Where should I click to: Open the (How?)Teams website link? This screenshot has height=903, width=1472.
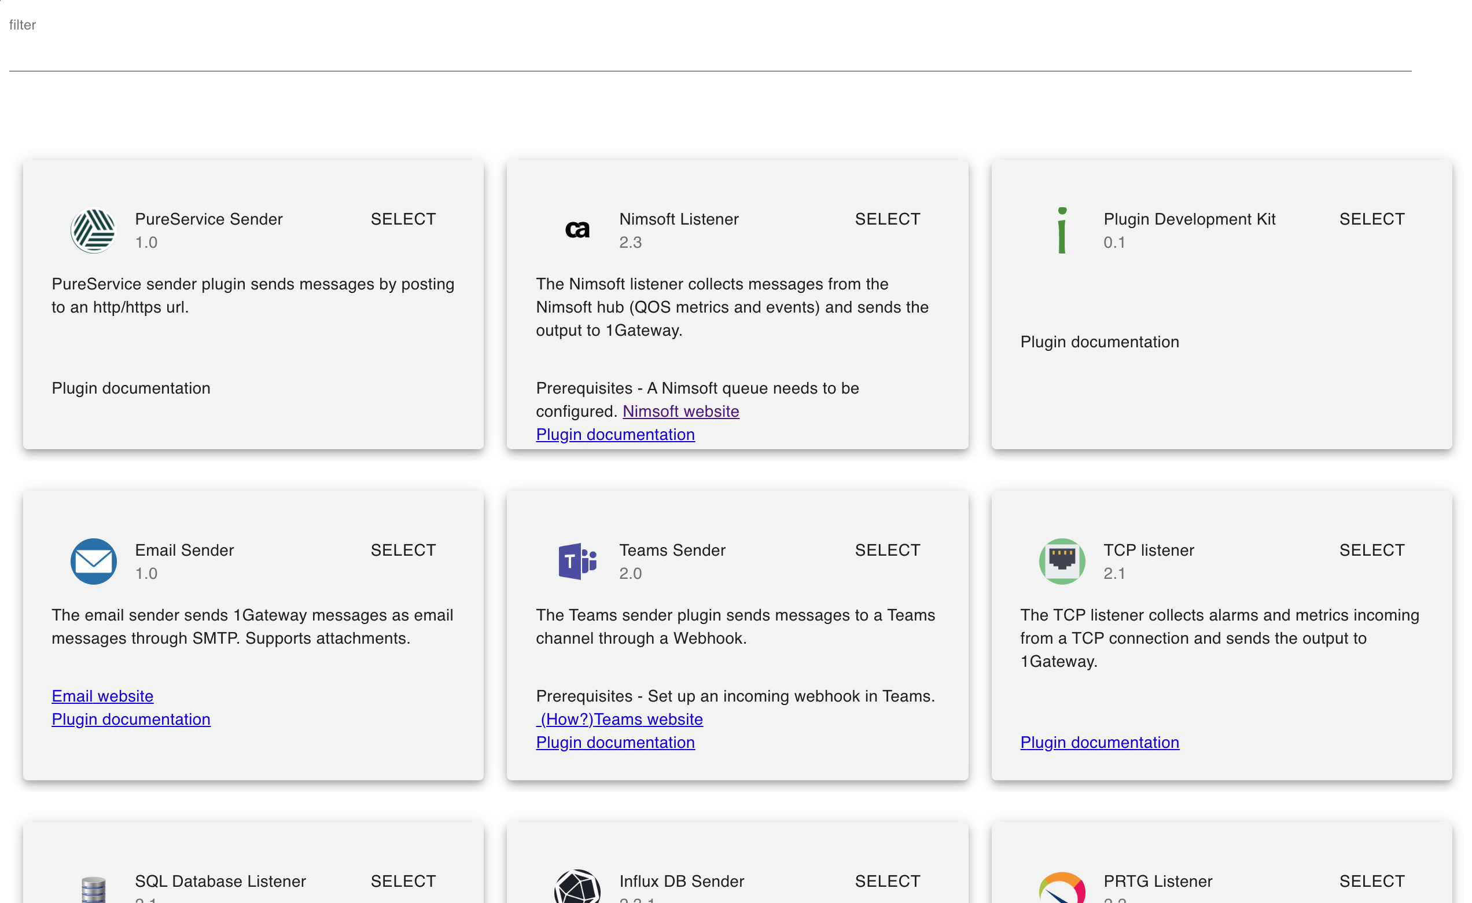pos(619,719)
